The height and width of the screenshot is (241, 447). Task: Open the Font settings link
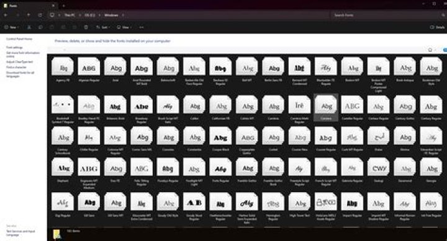14,47
